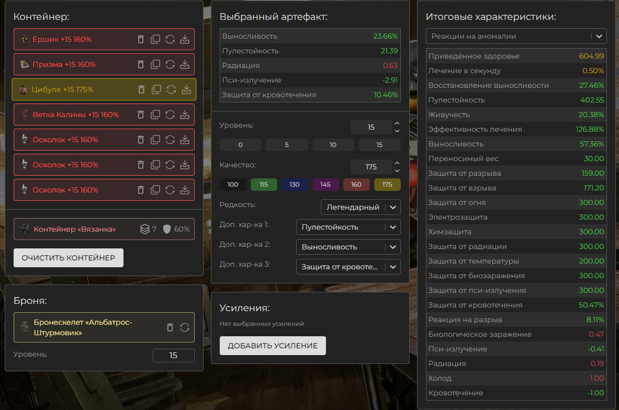This screenshot has width=619, height=410.
Task: Click the save icon on Ветка Калины row
Action: click(x=185, y=115)
